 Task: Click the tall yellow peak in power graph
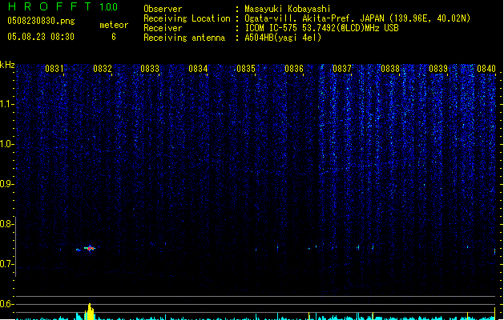90,312
